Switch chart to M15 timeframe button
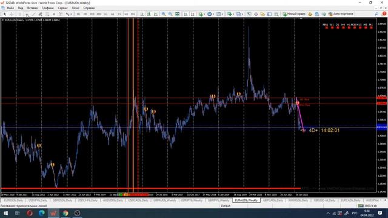388x218 pixels. (x=92, y=14)
